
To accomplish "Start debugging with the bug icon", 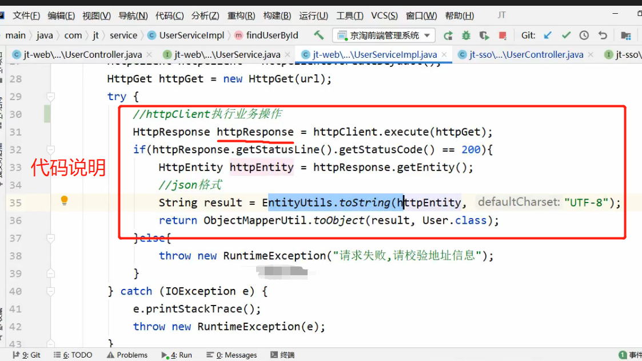I will point(466,35).
